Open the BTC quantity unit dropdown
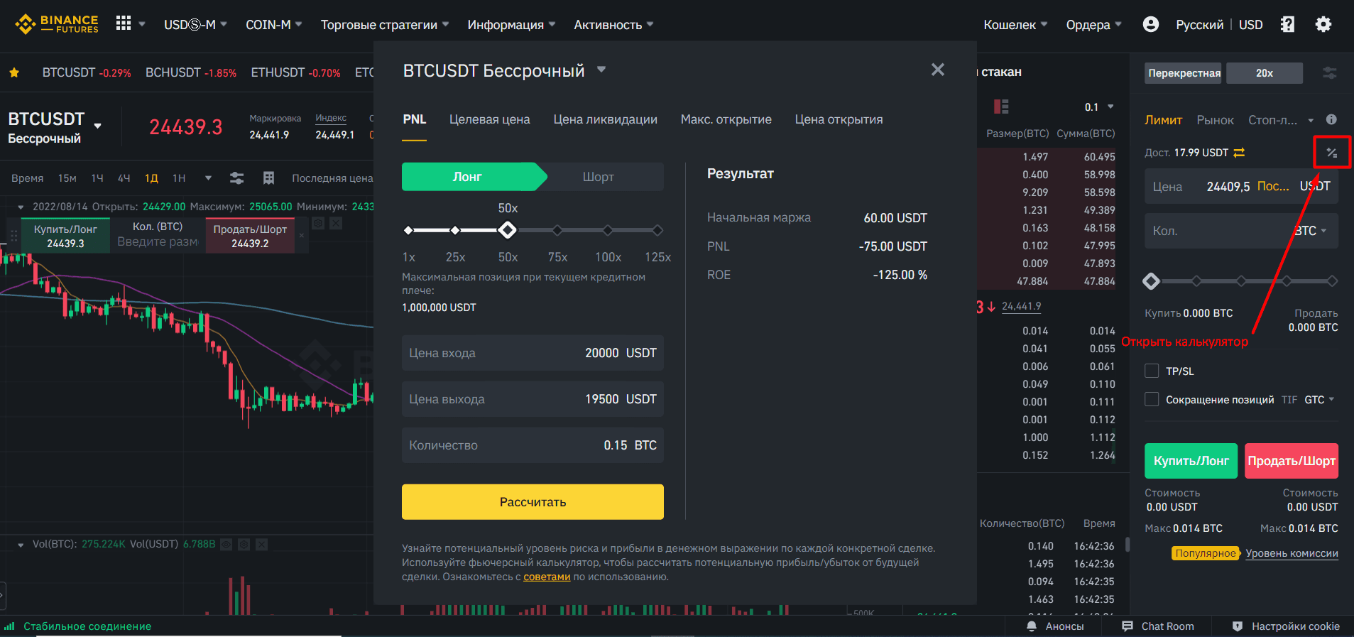The image size is (1354, 637). click(1311, 231)
